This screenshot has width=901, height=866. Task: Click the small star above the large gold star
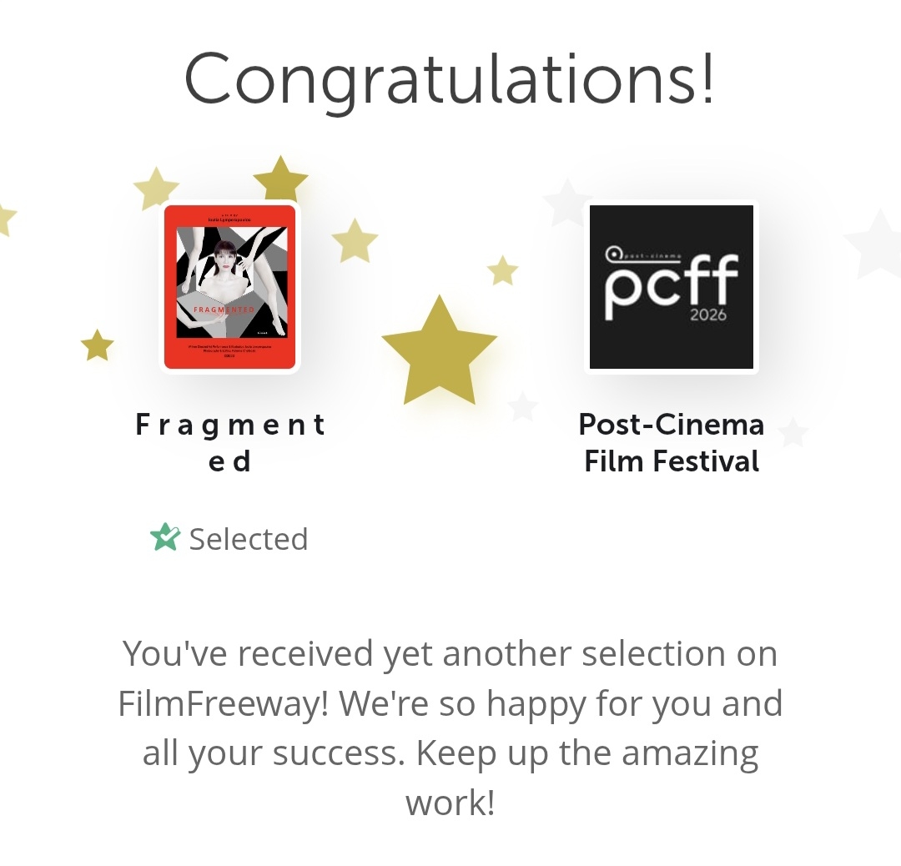tap(502, 271)
